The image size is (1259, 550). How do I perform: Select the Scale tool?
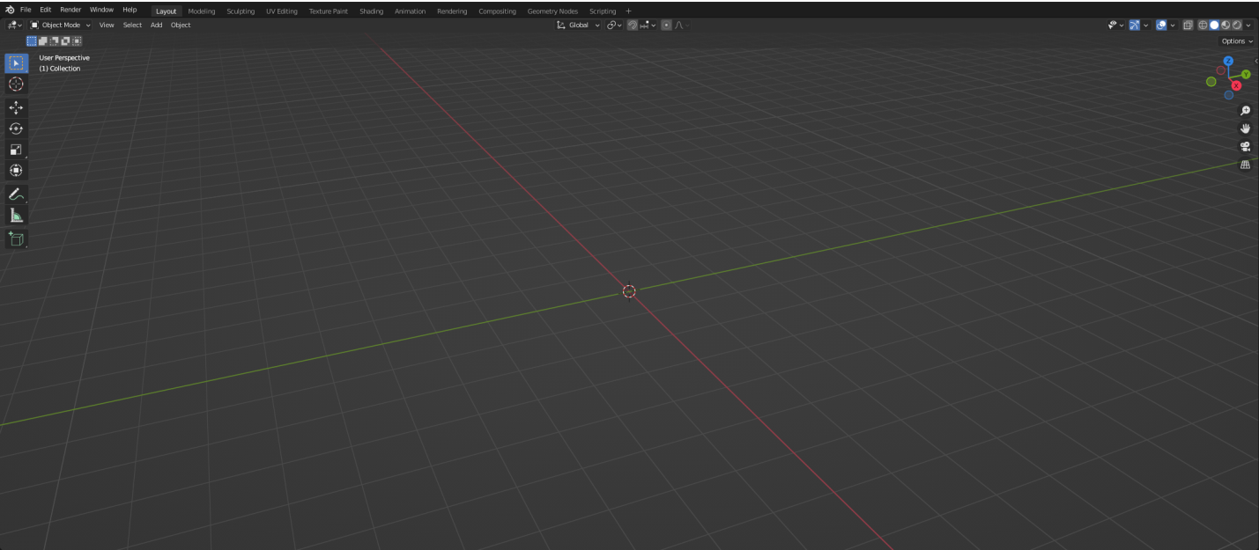pyautogui.click(x=16, y=150)
